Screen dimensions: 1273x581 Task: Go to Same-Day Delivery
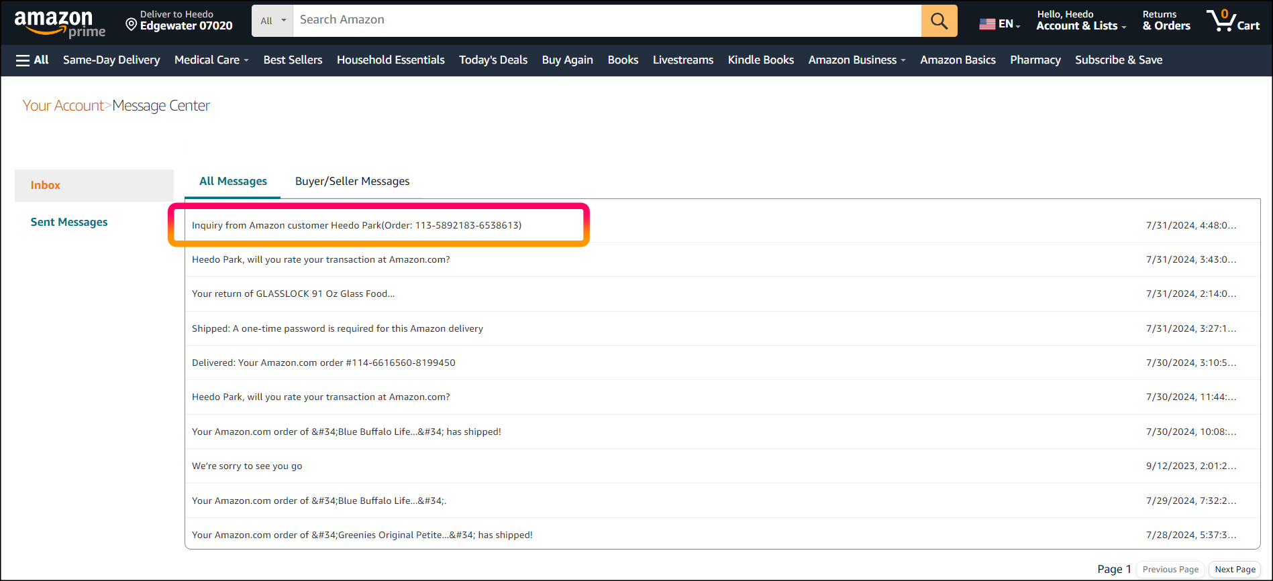coord(111,60)
